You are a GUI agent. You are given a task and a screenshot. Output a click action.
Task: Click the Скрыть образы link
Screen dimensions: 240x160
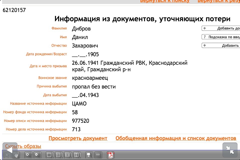23,146
